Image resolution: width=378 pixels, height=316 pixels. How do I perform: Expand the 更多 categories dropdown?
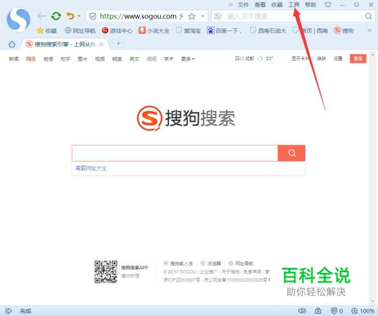187,59
